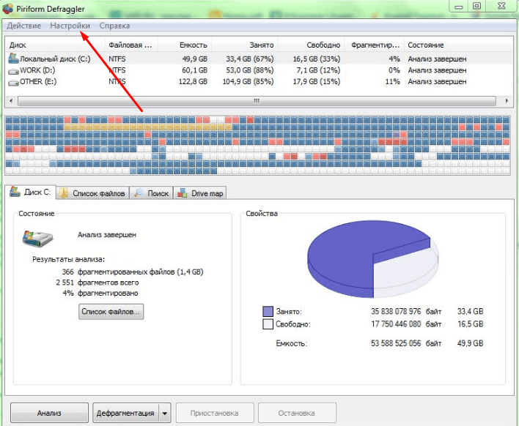
Task: Click the Windows drive icon on Диск C: tab
Action: point(15,191)
